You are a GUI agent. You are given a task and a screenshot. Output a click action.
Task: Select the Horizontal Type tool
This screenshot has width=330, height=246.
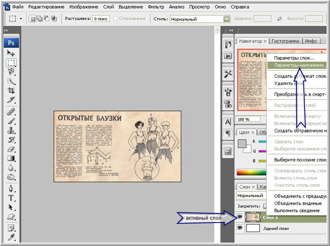[11, 198]
